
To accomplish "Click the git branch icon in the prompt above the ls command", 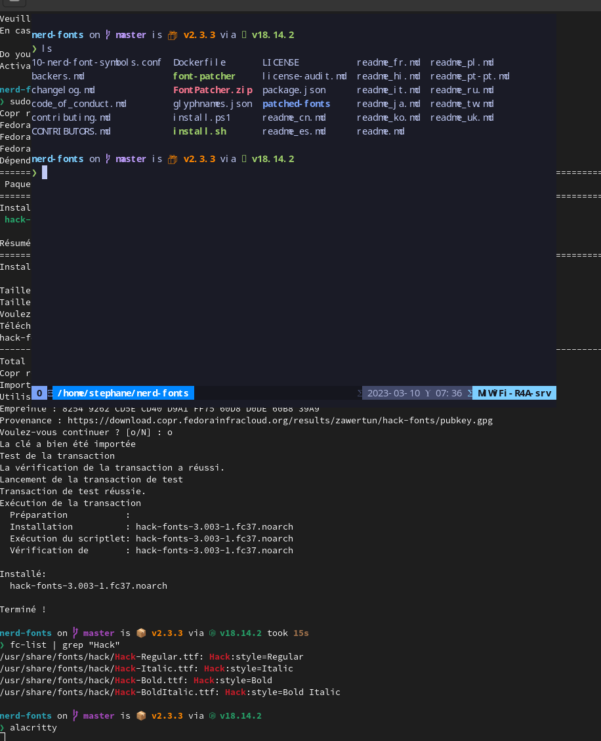I will point(108,35).
